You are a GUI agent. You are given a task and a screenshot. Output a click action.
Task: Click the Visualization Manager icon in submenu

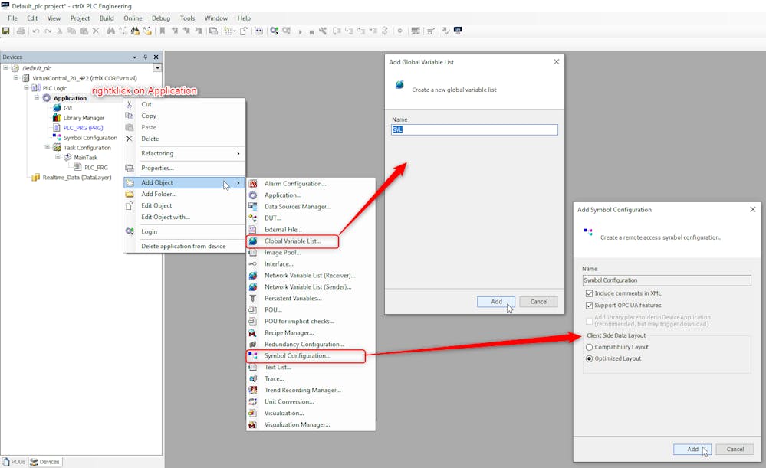point(252,424)
